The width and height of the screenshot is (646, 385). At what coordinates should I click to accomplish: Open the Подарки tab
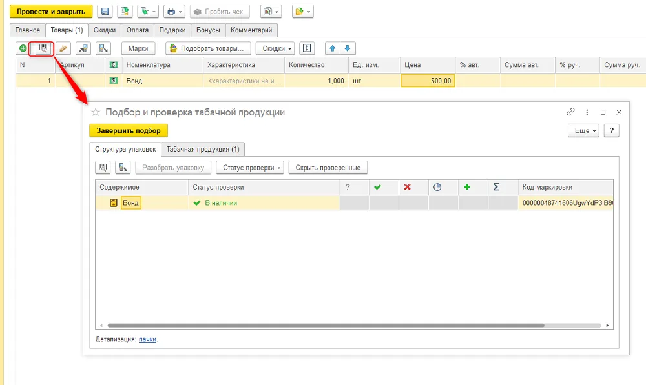click(172, 30)
